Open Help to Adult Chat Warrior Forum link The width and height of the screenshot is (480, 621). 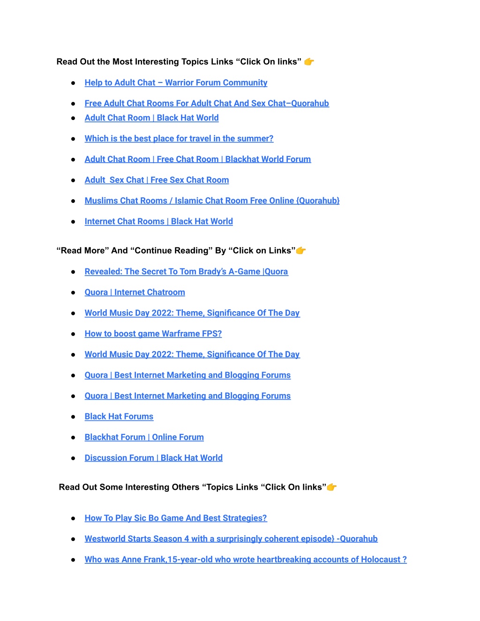tap(176, 83)
